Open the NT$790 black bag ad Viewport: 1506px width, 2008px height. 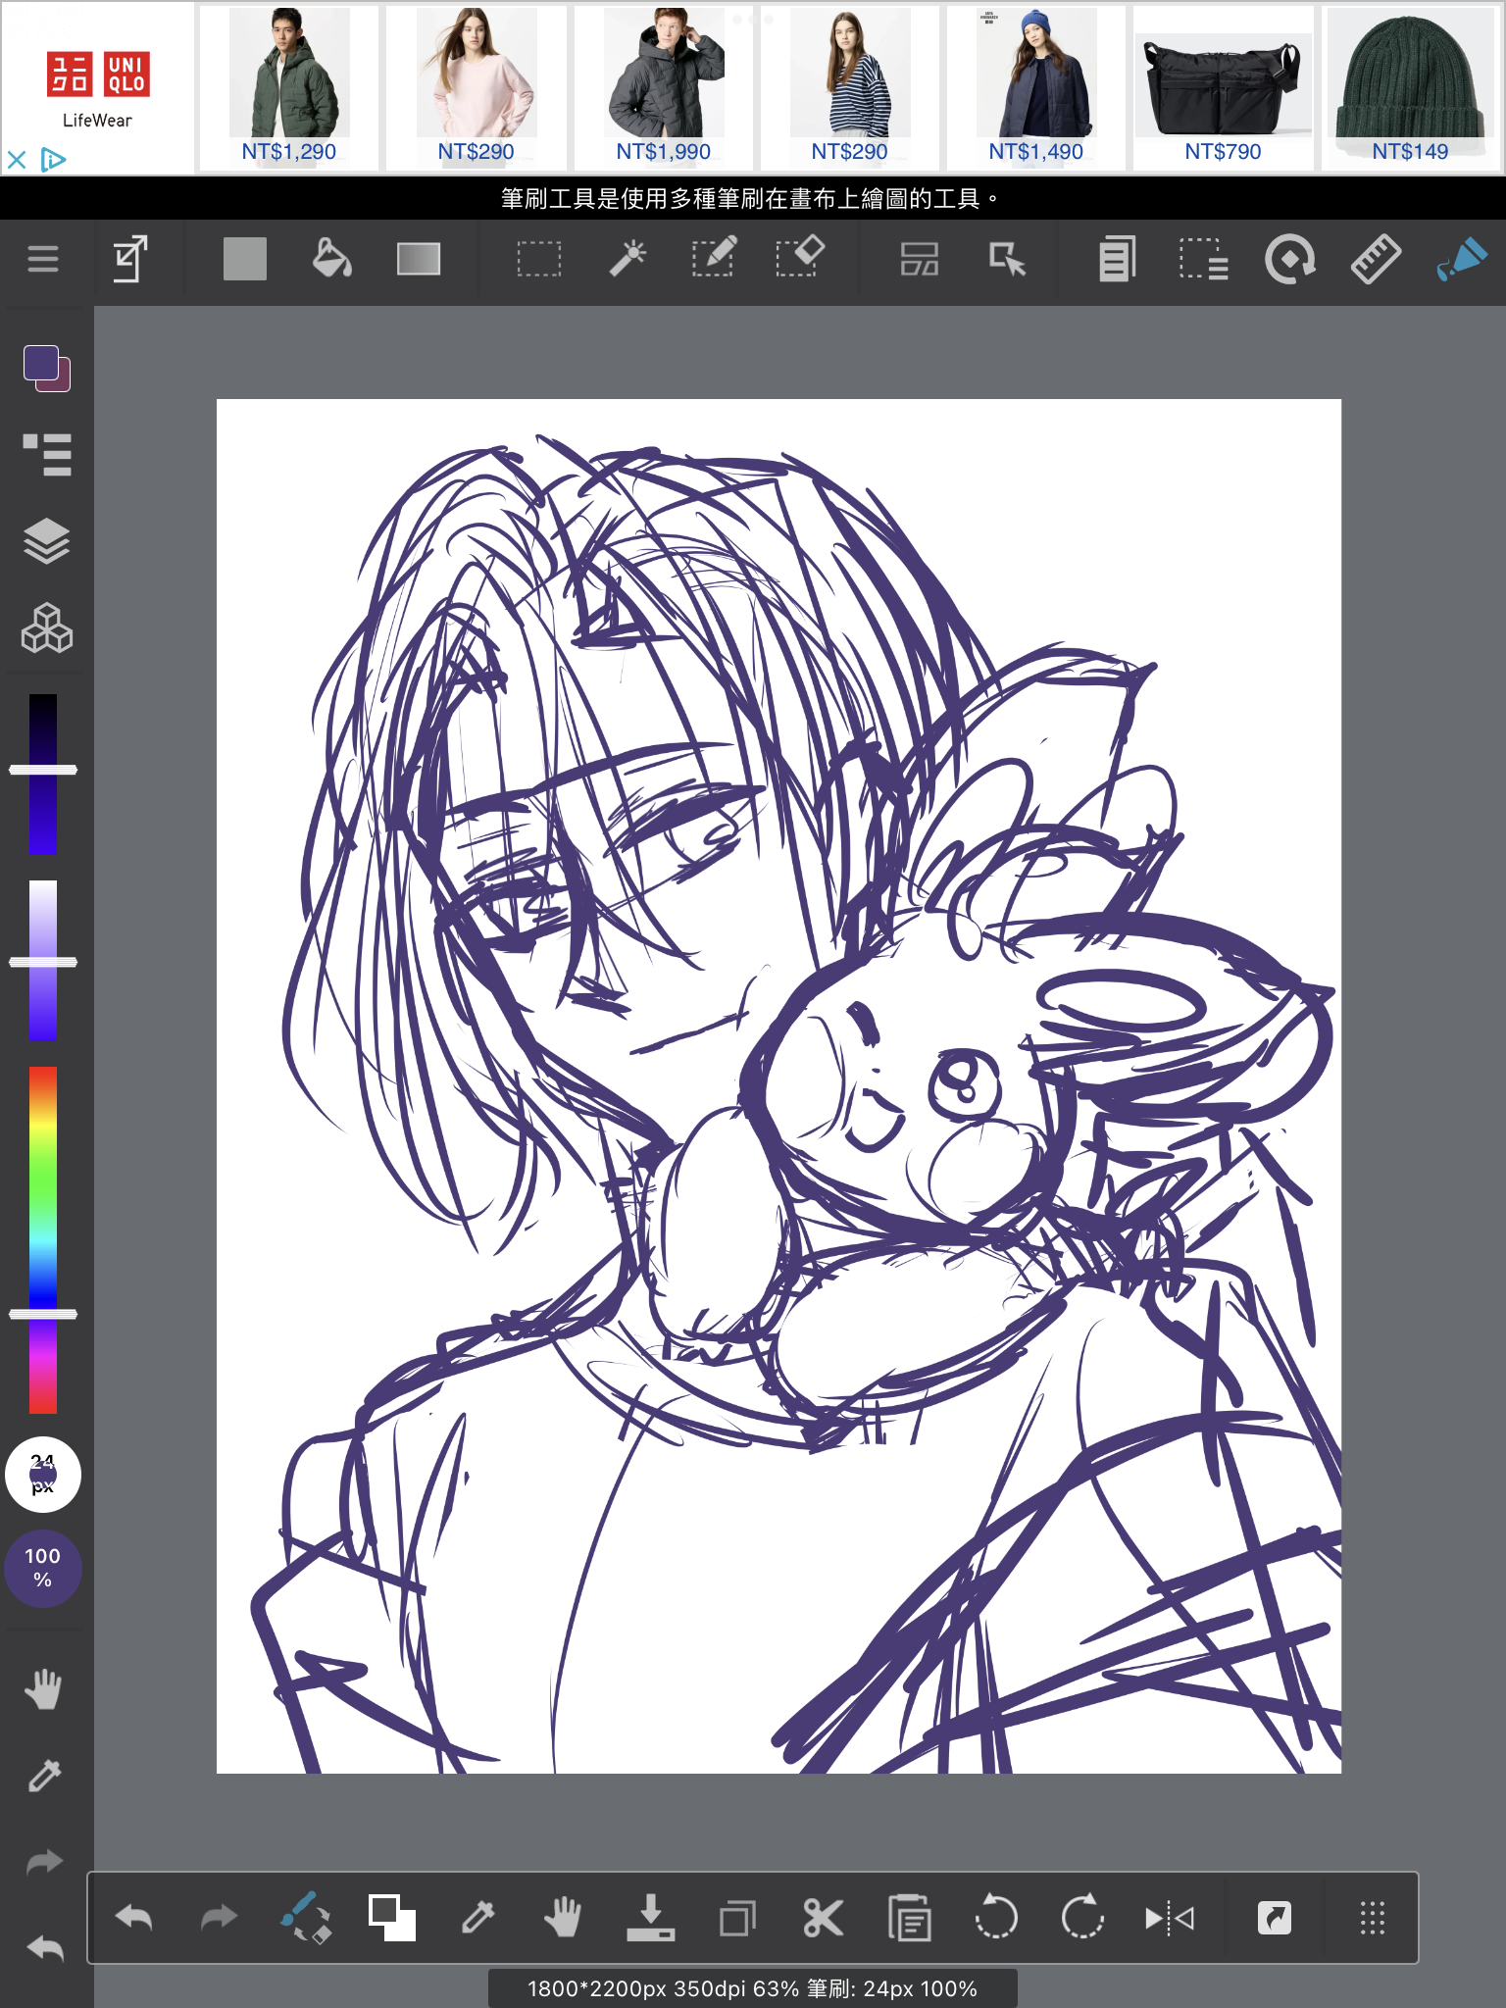[1223, 87]
